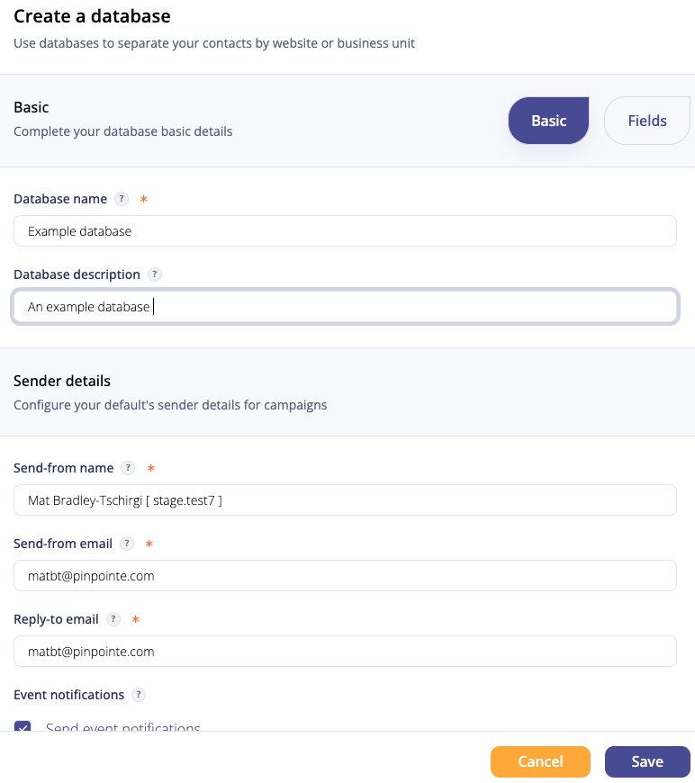Click inside the Database description field

345,307
